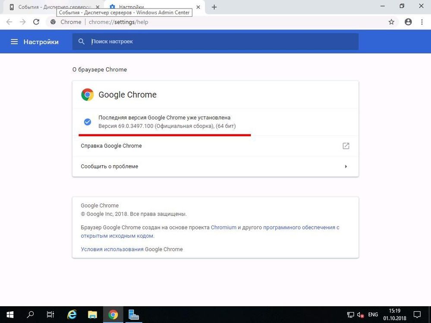Reload the current page
The width and height of the screenshot is (431, 323).
[36, 22]
